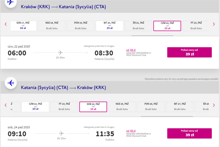Viewport: 220px width, 147px height.
Task: Select outbound date WT 20, PAŹ
Action: click(x=110, y=26)
